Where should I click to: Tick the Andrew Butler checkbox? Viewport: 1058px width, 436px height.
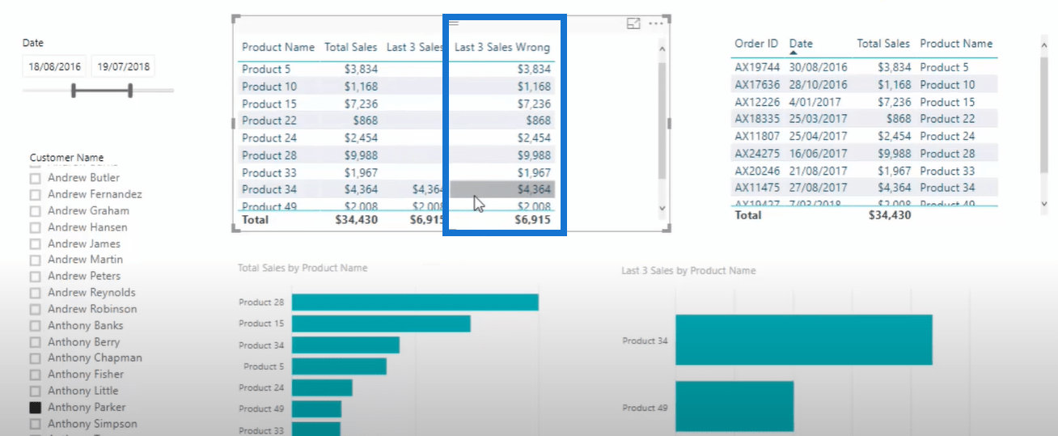point(35,178)
